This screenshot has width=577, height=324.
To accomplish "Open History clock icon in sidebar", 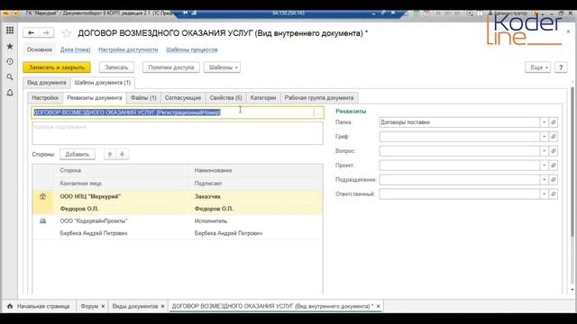I will [x=10, y=62].
